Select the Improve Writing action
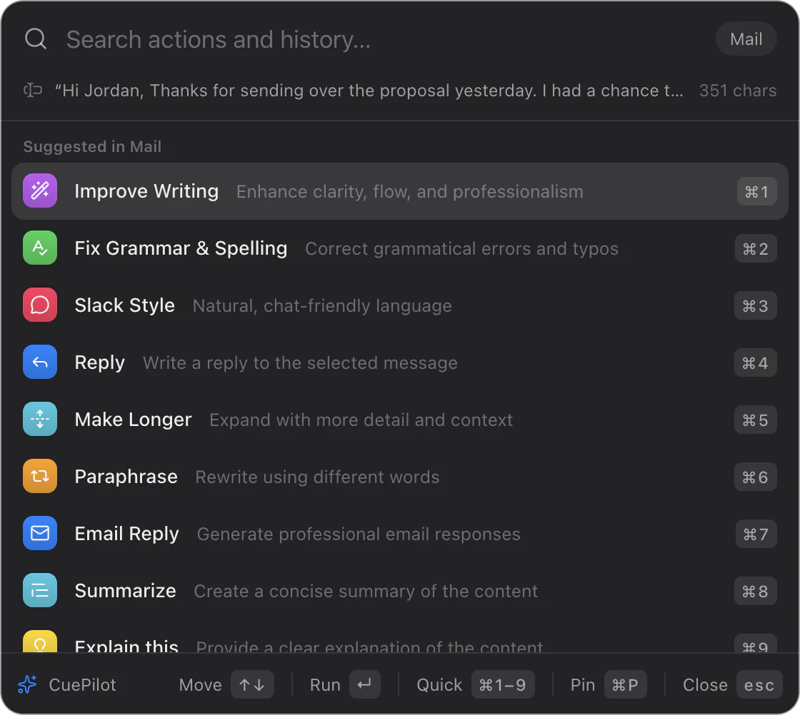Image resolution: width=800 pixels, height=715 pixels. [400, 191]
